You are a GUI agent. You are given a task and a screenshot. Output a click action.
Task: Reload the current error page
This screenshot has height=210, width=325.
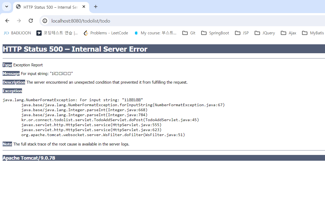pos(31,20)
